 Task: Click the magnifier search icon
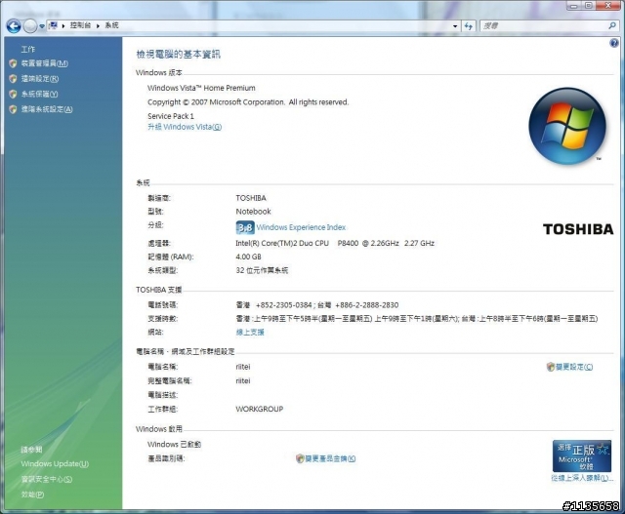(x=612, y=26)
